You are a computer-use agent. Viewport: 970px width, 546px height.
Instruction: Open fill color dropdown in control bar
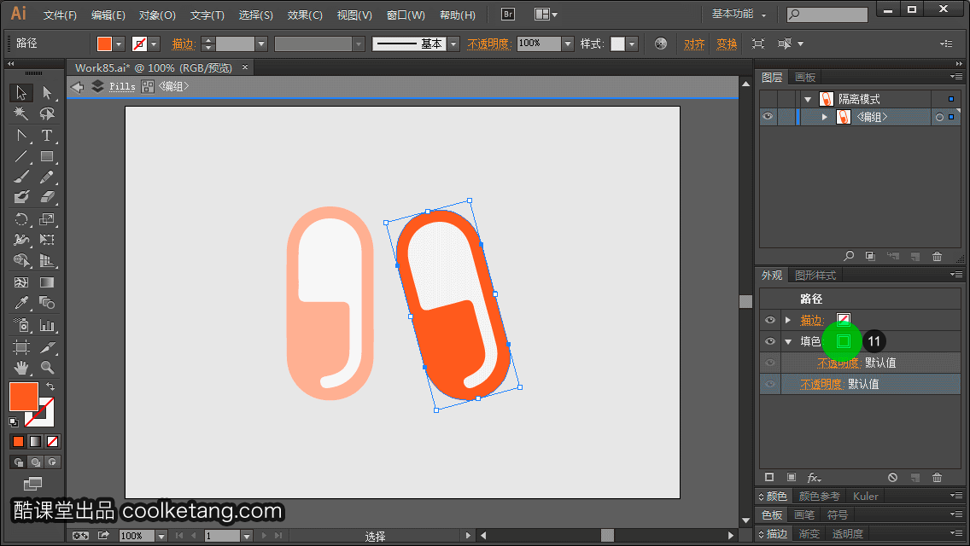119,44
